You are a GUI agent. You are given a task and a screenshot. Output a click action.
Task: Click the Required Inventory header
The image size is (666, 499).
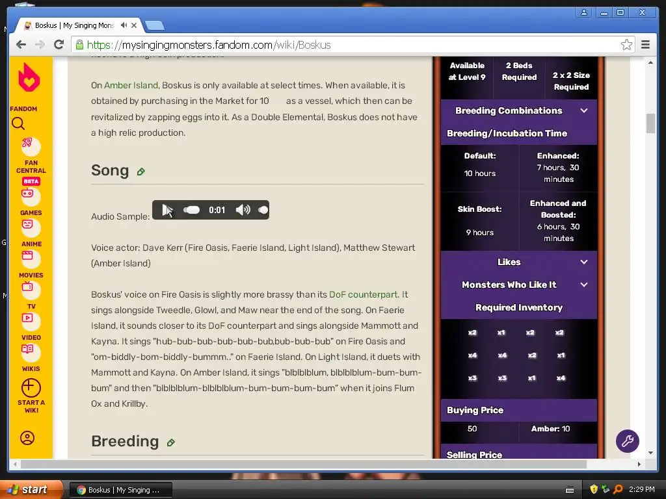point(518,307)
